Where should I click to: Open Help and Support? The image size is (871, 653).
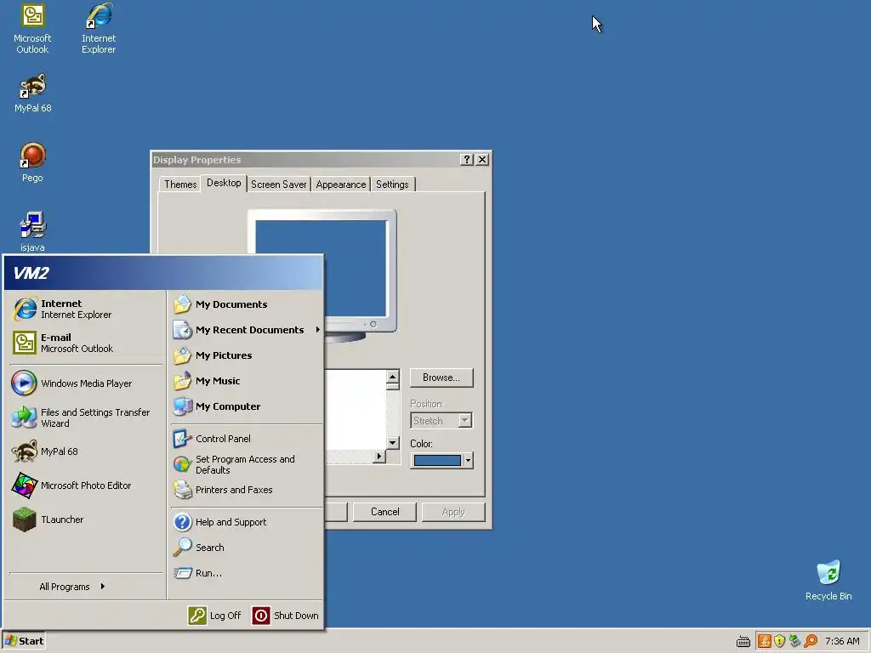point(247,522)
